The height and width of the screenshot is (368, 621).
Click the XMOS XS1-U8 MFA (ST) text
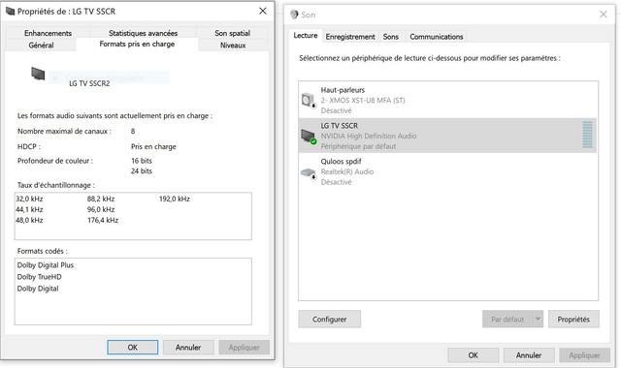click(x=363, y=101)
